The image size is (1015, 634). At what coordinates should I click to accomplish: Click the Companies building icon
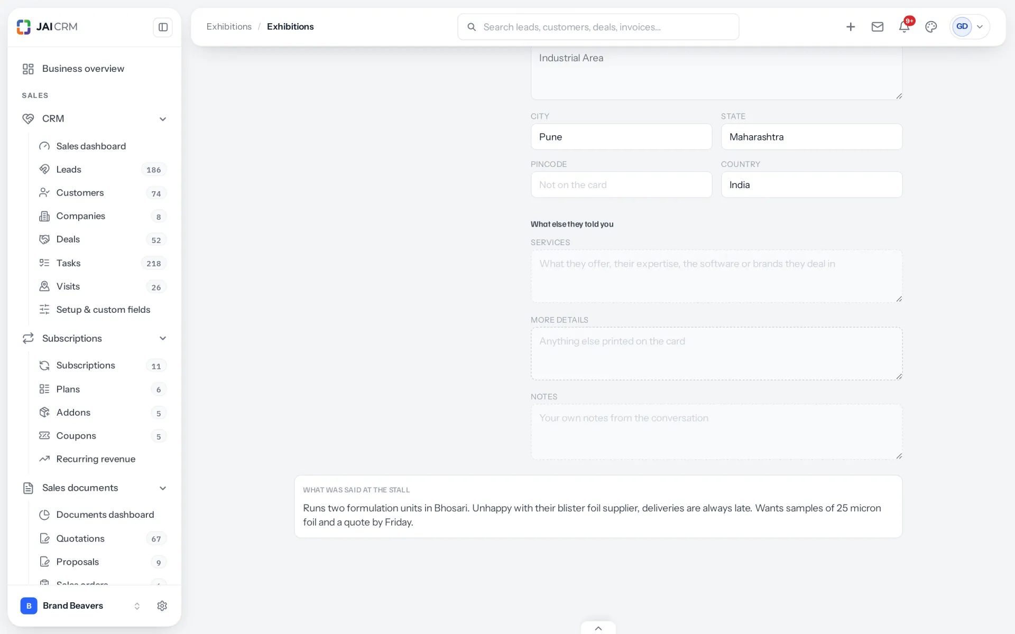pos(44,216)
